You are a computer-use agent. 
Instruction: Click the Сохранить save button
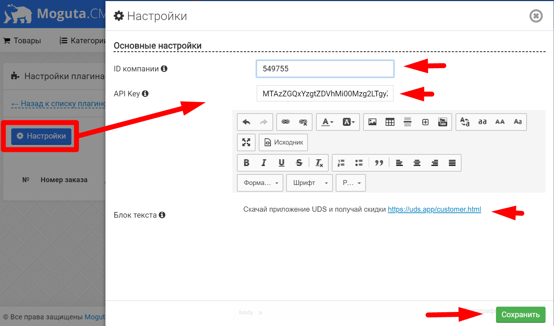click(x=521, y=315)
